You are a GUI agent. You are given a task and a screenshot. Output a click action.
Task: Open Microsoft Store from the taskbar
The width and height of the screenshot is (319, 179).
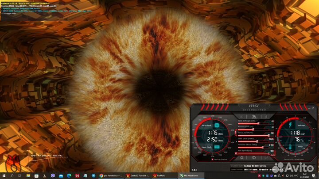tap(36, 175)
